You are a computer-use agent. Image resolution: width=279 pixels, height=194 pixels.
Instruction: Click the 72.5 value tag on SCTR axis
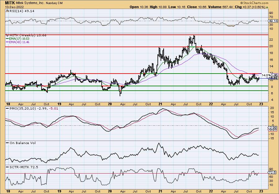coord(272,173)
